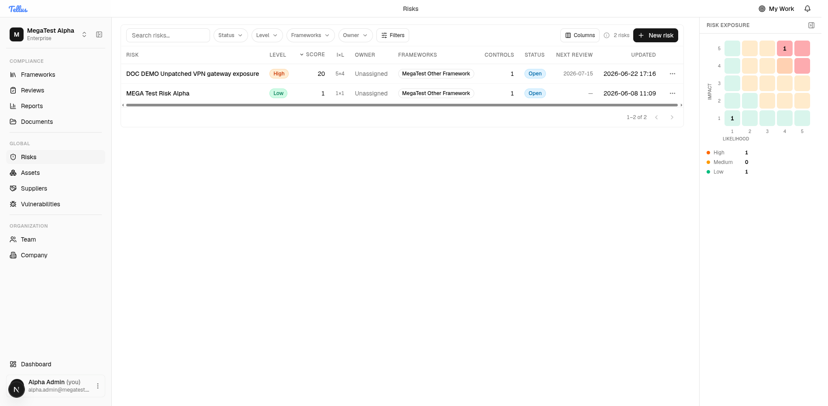Click the Open status for MEGA Test Risk Alpha
The image size is (828, 406).
coord(535,93)
